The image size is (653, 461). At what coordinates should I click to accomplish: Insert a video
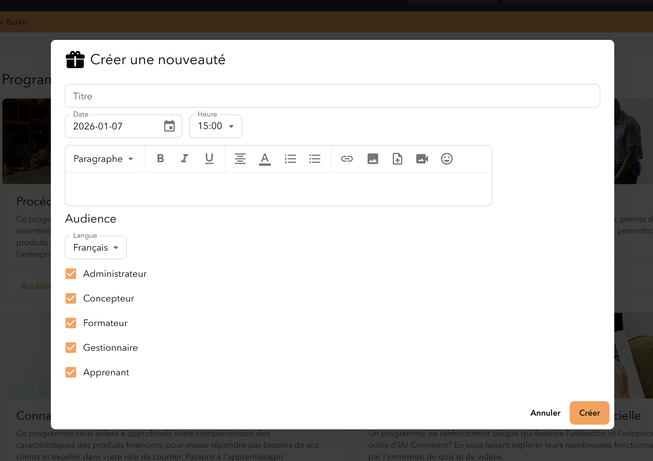[422, 158]
